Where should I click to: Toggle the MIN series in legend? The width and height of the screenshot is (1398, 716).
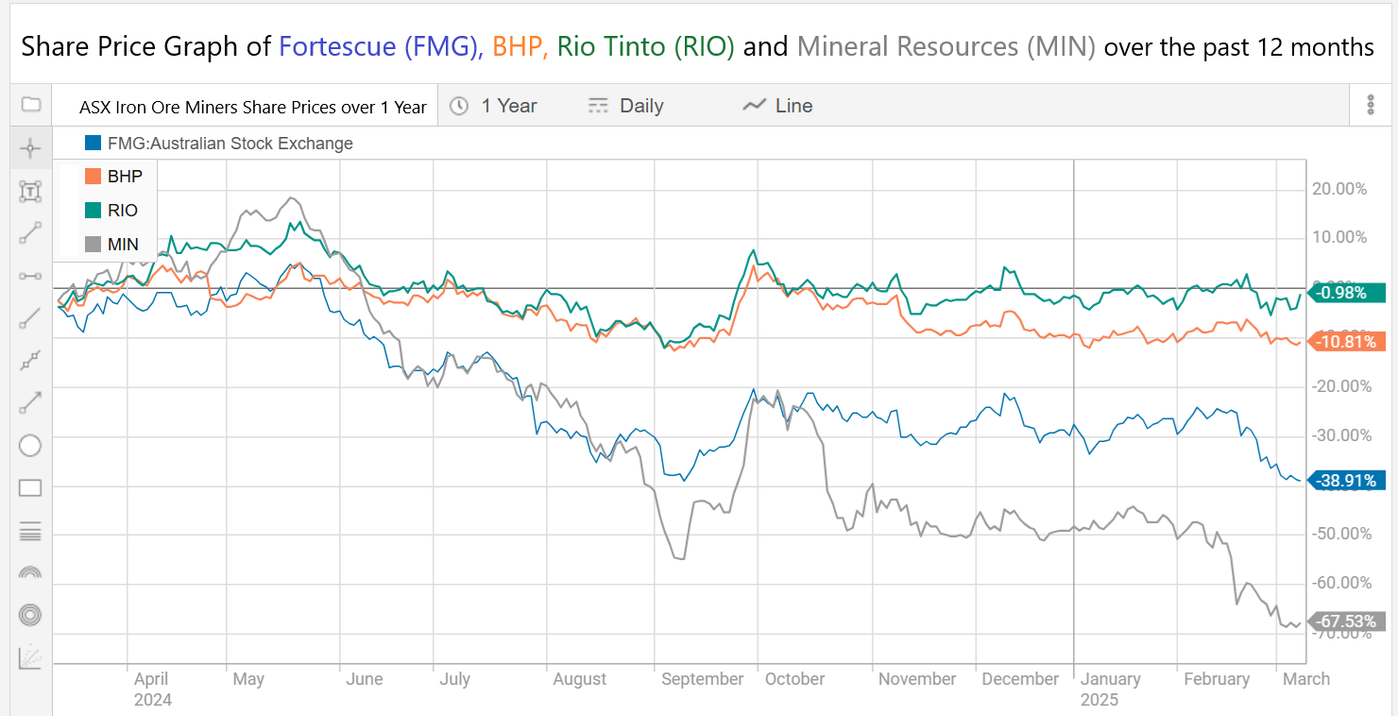pos(122,245)
